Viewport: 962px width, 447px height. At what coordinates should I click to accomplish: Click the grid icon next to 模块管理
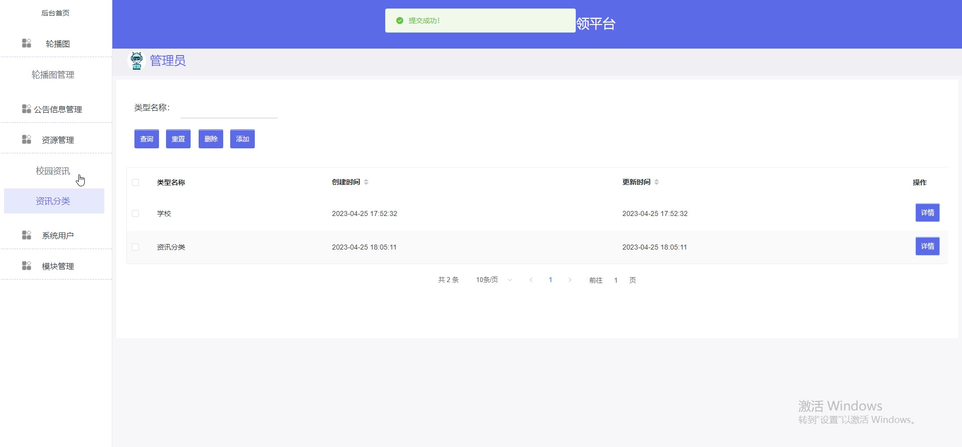27,266
